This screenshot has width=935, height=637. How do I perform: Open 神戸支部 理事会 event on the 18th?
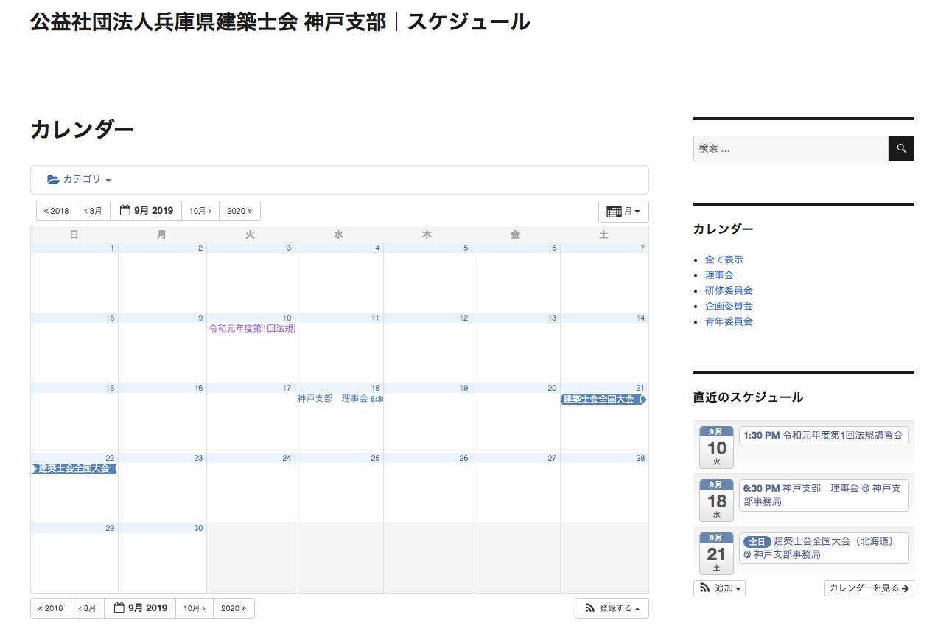pos(340,399)
